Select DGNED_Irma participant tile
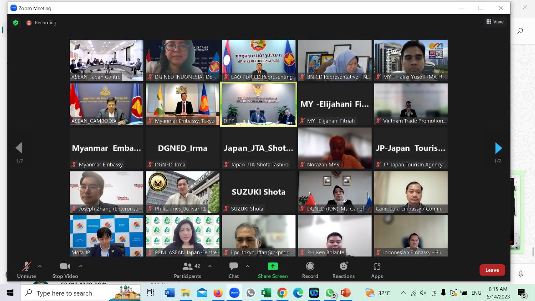 coord(183,148)
